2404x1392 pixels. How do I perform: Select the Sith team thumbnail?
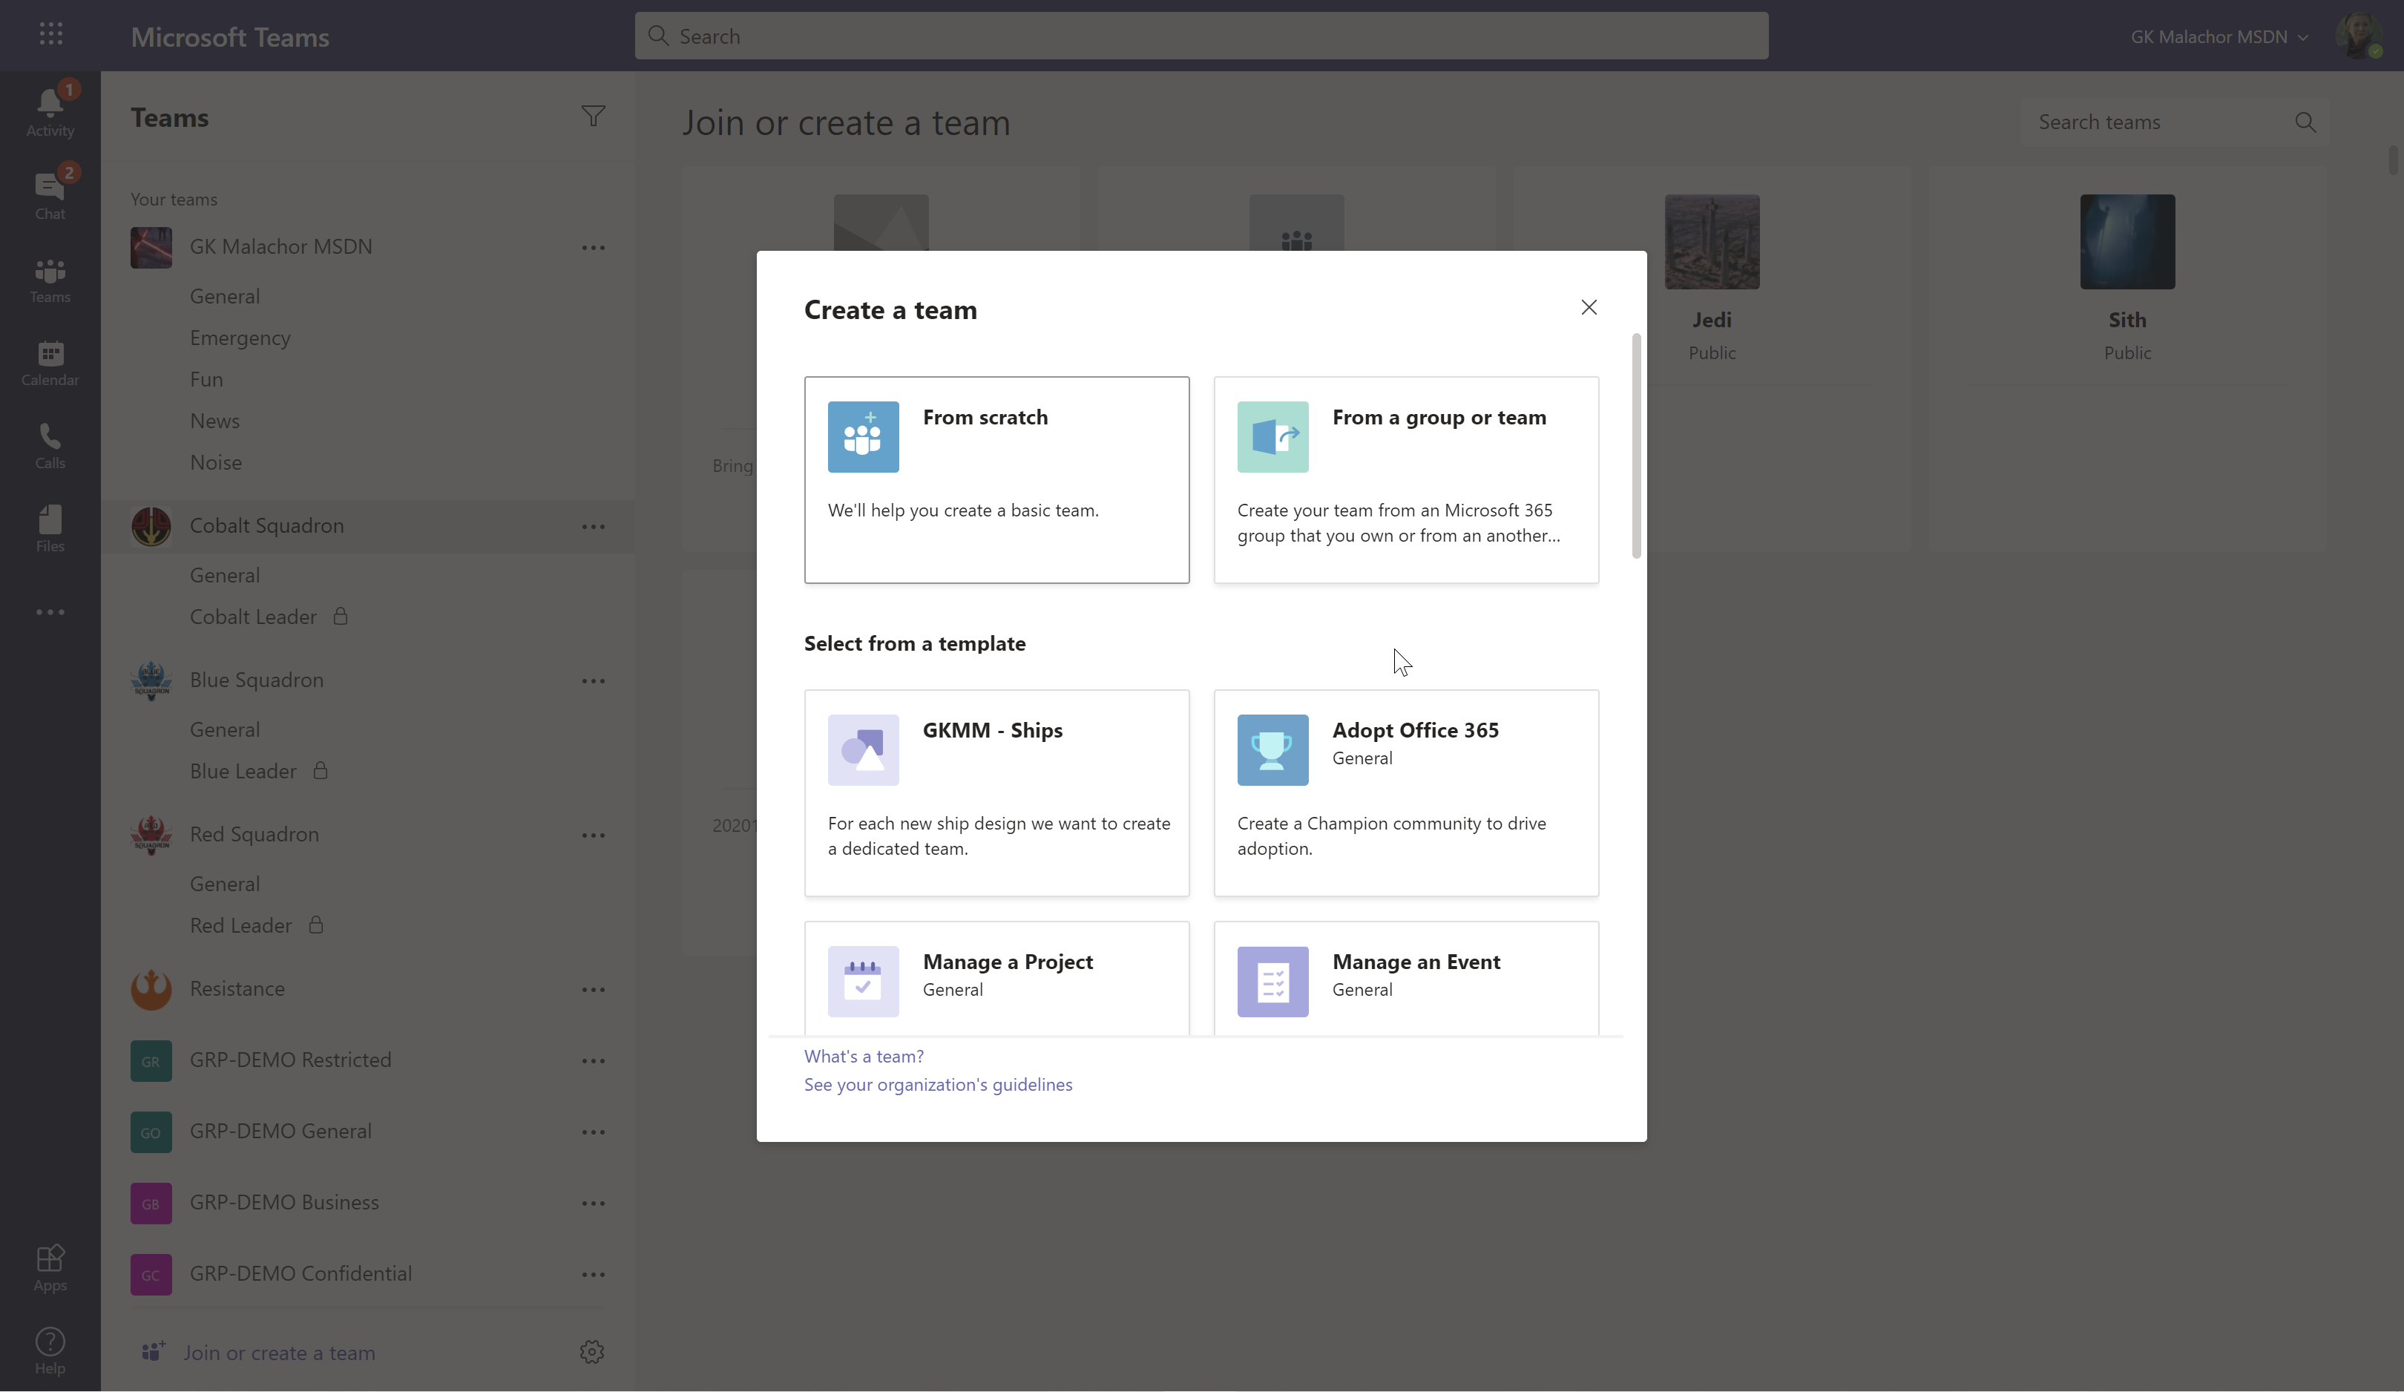[x=2127, y=243]
